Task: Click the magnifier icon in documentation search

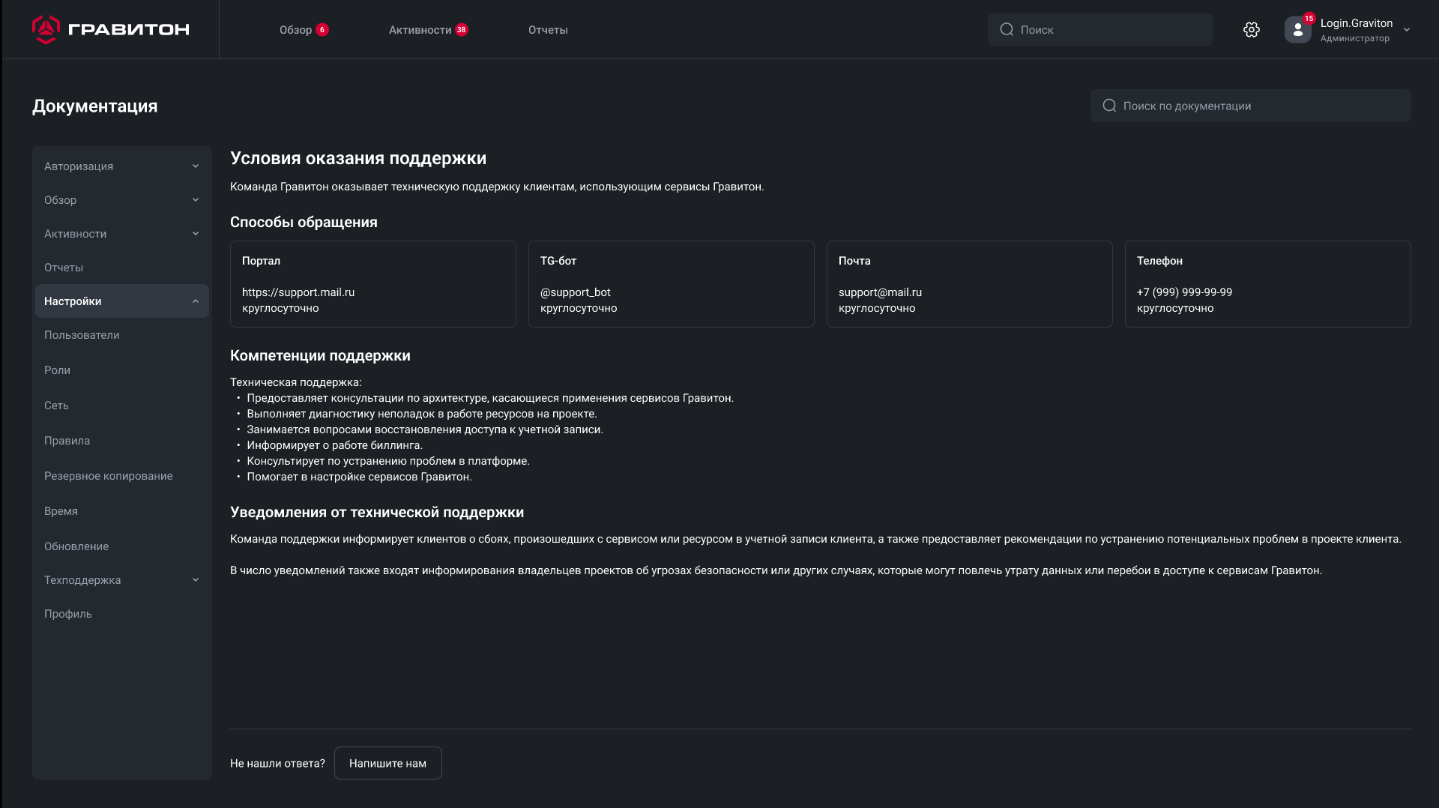Action: point(1109,106)
